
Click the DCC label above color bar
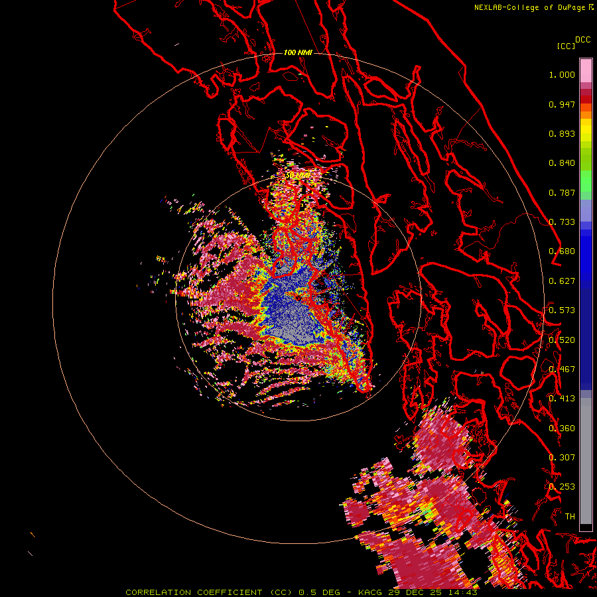[x=582, y=40]
